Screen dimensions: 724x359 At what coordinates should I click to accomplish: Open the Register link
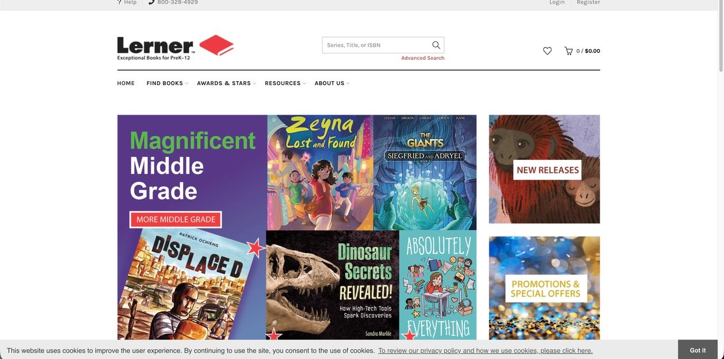[x=588, y=2]
